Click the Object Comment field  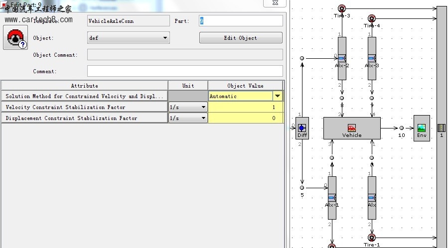185,54
